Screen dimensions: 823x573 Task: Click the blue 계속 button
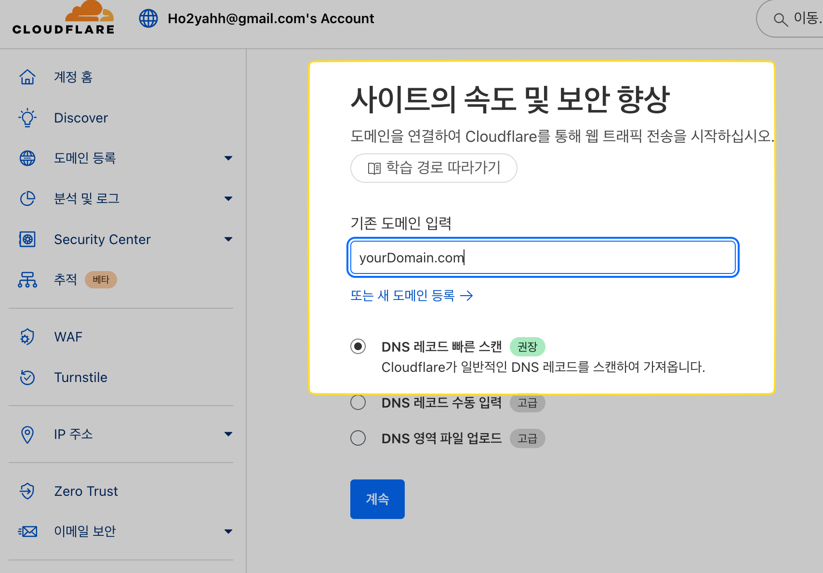click(x=377, y=499)
